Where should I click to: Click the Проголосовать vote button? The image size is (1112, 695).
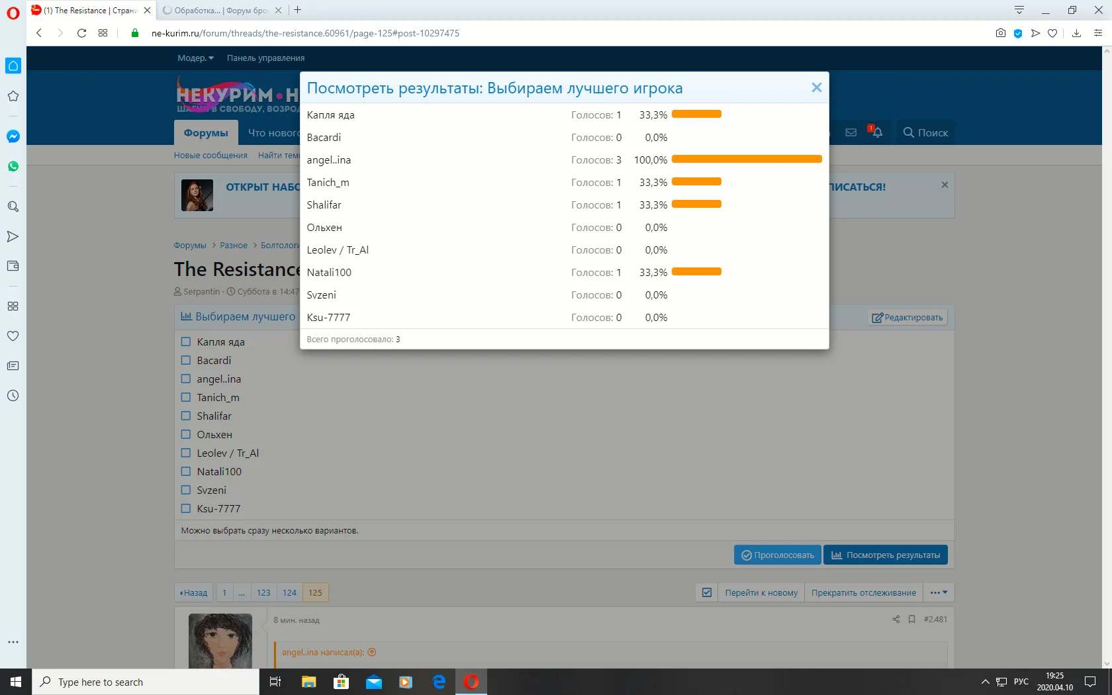point(778,555)
